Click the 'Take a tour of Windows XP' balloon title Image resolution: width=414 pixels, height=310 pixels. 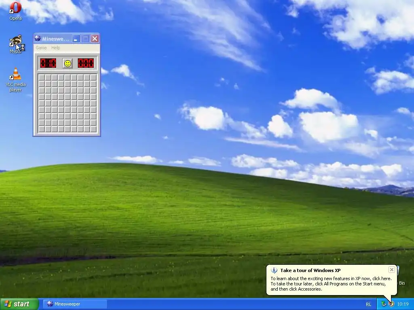coord(310,270)
